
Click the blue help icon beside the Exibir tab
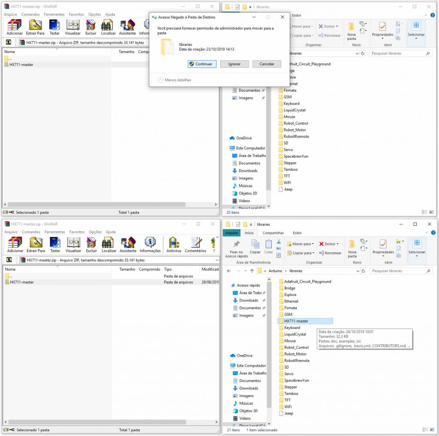433,233
